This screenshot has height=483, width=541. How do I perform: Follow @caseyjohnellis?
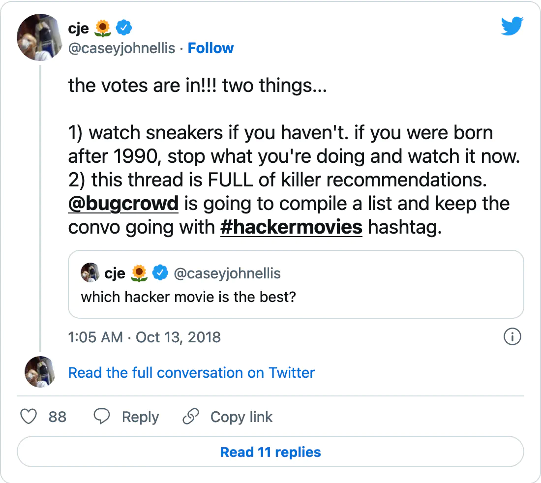pos(210,48)
